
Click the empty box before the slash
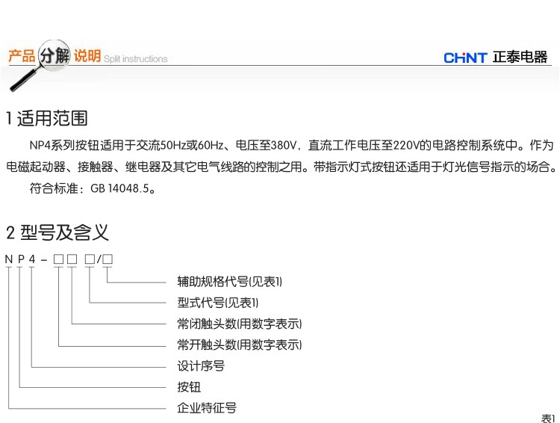click(x=89, y=259)
